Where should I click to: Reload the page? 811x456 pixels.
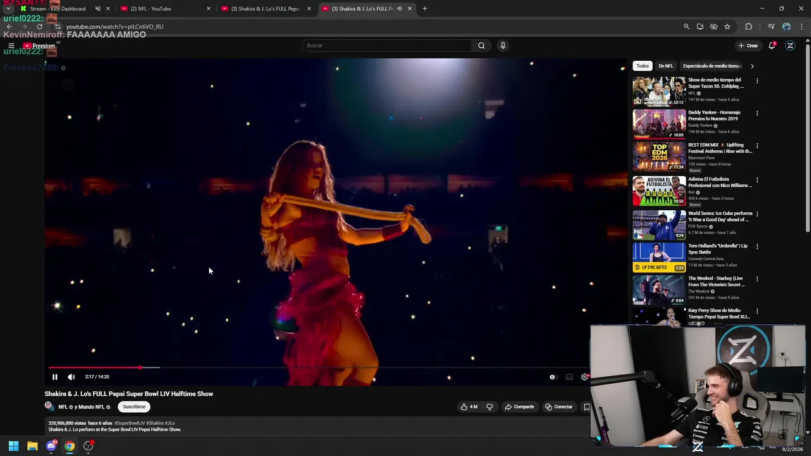tap(39, 27)
